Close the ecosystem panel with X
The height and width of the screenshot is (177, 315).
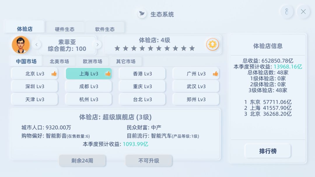pyautogui.click(x=303, y=12)
